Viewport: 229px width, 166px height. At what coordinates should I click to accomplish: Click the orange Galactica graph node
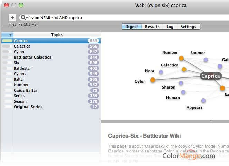[x=184, y=69]
